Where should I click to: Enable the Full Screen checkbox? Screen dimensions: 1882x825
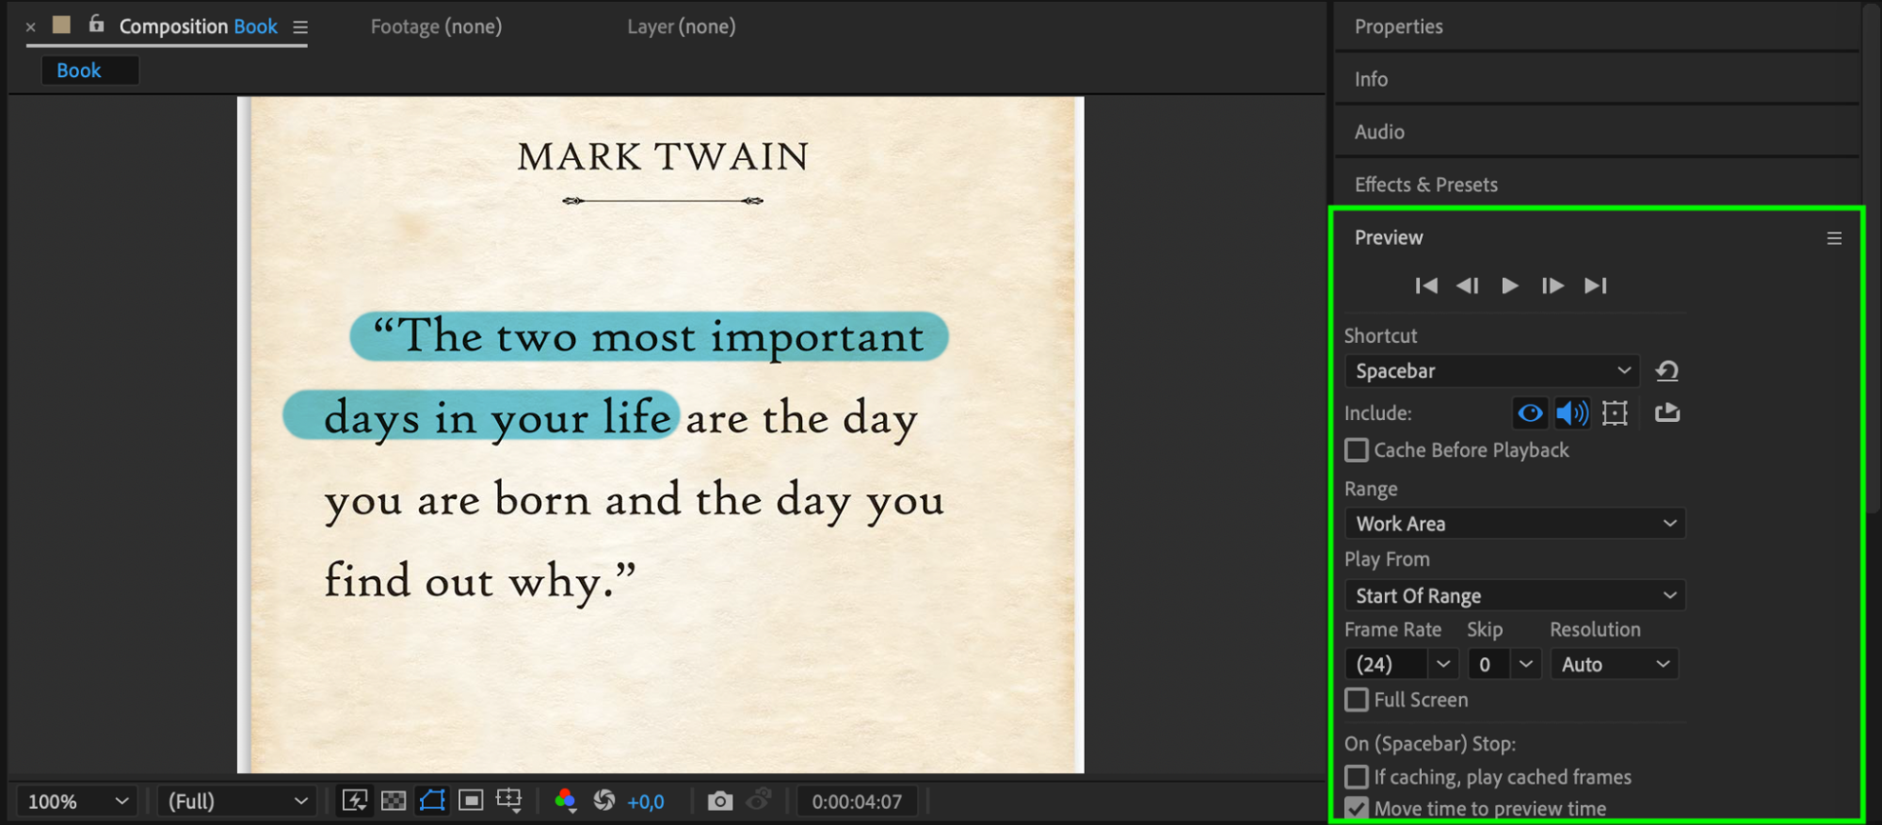[x=1357, y=700]
